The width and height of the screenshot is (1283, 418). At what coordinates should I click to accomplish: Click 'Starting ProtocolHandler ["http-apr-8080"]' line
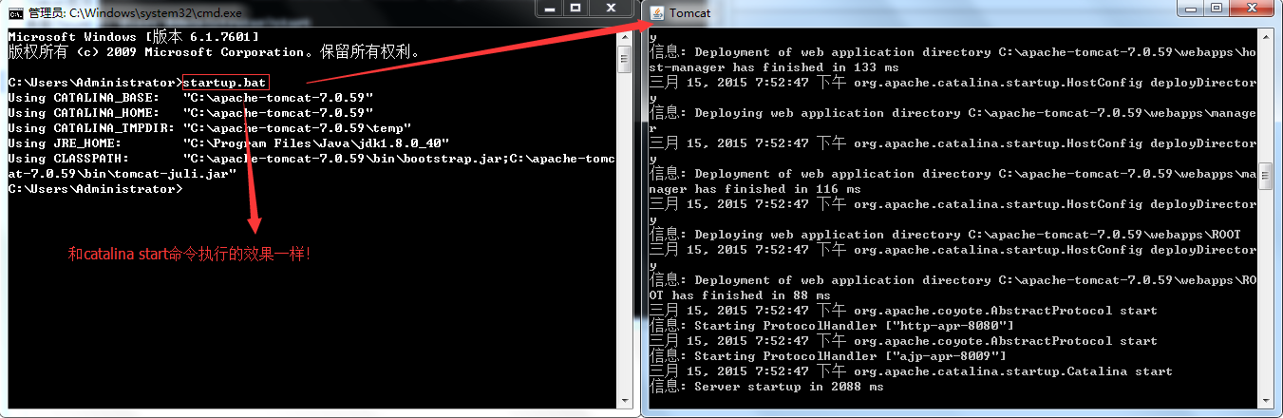click(832, 326)
